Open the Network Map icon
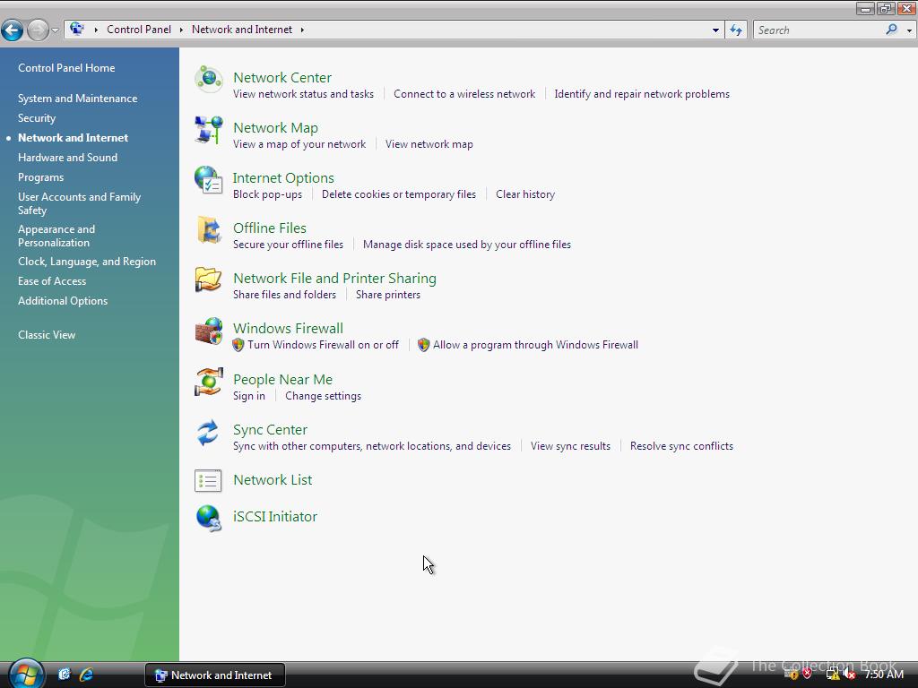This screenshot has width=918, height=688. pyautogui.click(x=208, y=129)
